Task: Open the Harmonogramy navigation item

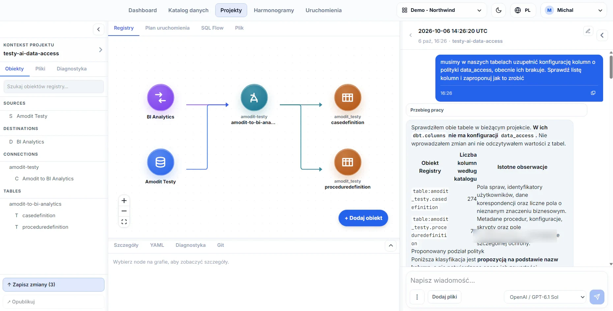Action: 274,10
